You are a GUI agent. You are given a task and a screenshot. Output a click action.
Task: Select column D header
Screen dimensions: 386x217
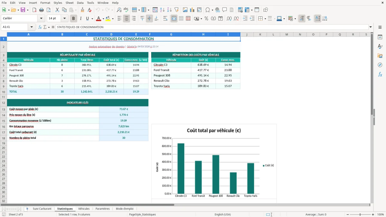(x=111, y=34)
